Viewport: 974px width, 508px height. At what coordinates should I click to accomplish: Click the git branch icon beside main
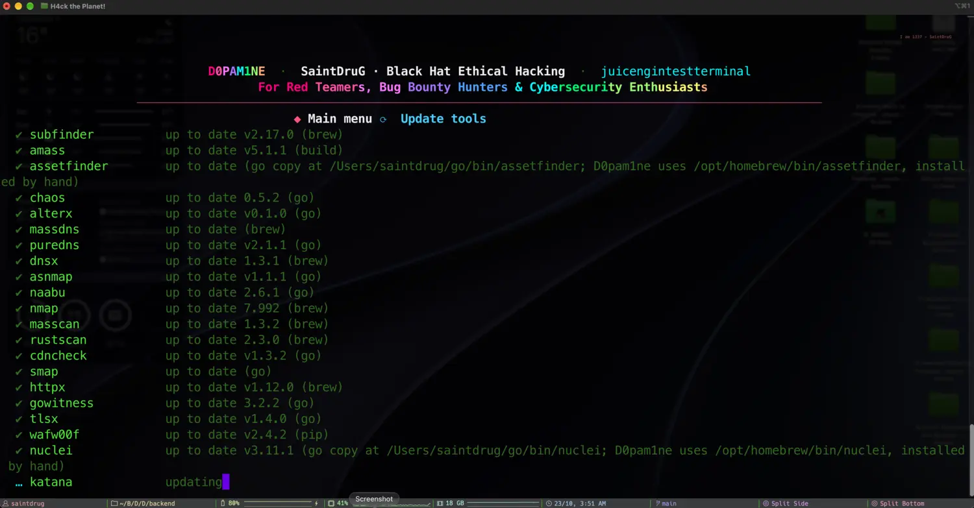(657, 503)
